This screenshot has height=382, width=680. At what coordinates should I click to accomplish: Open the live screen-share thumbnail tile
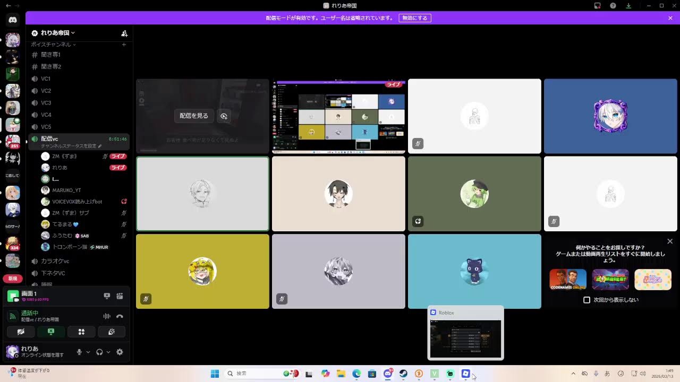(x=338, y=116)
